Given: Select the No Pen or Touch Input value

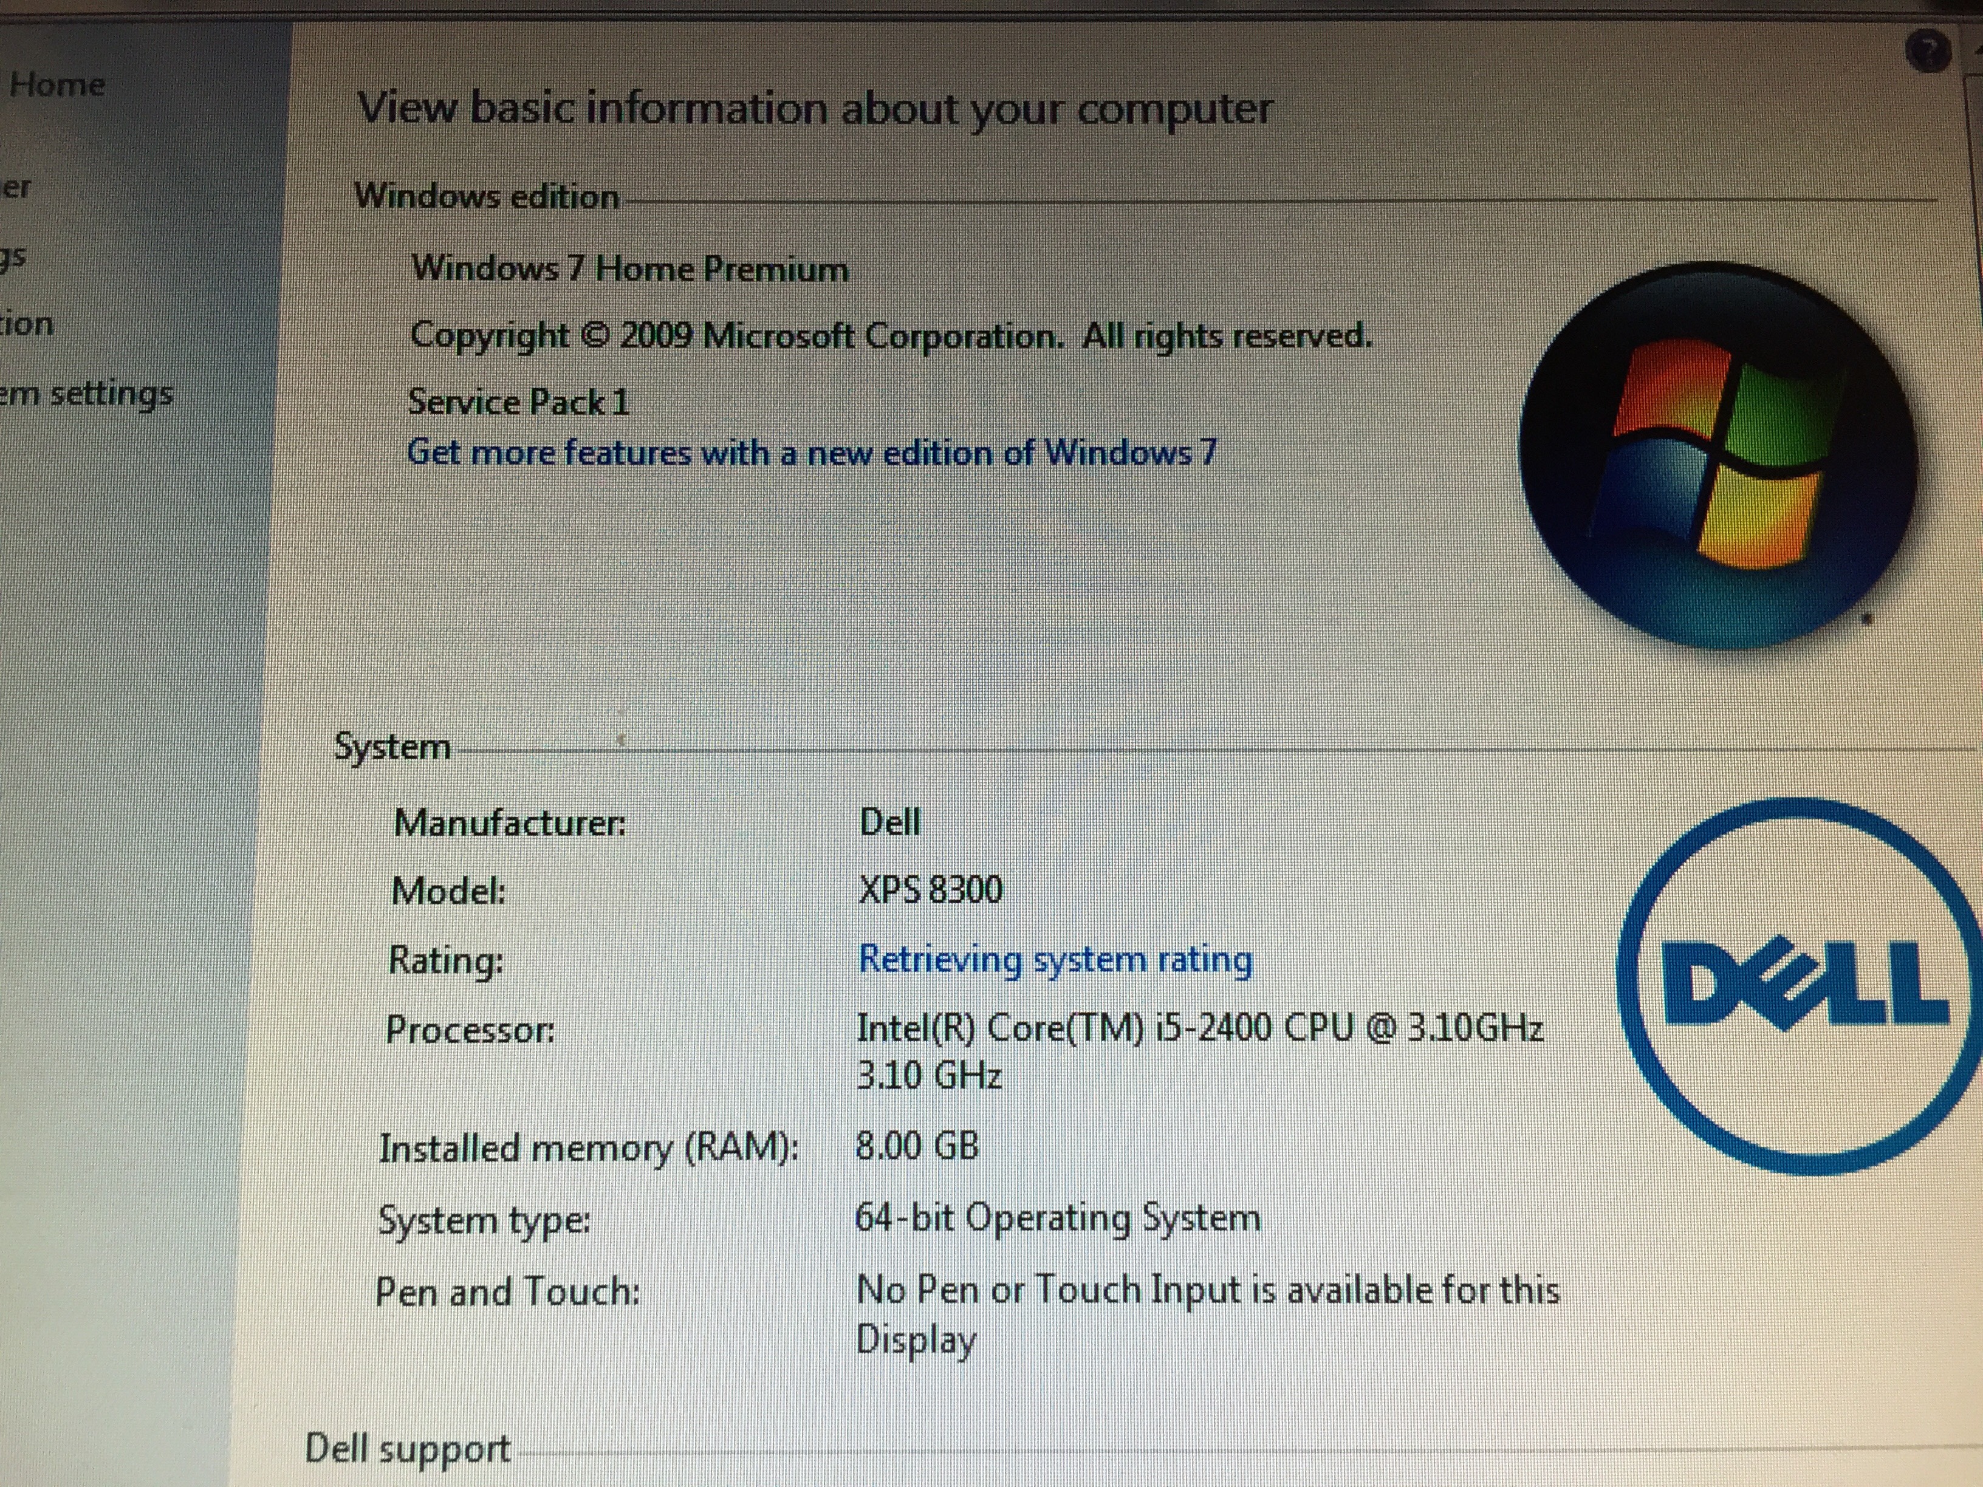Looking at the screenshot, I should tap(1208, 1316).
